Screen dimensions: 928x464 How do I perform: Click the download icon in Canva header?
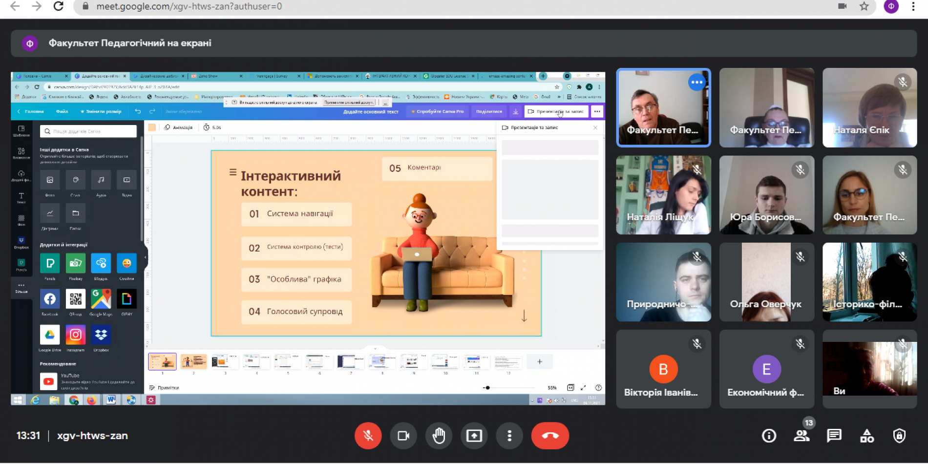(x=515, y=111)
